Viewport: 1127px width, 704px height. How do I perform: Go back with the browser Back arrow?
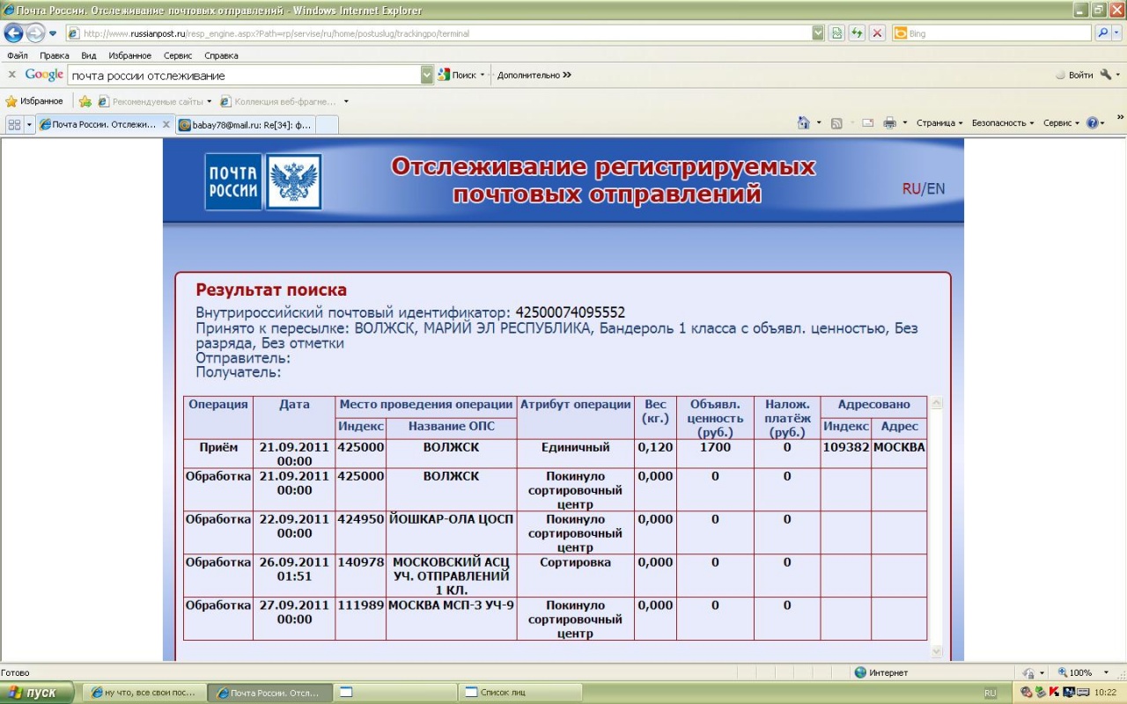click(13, 33)
